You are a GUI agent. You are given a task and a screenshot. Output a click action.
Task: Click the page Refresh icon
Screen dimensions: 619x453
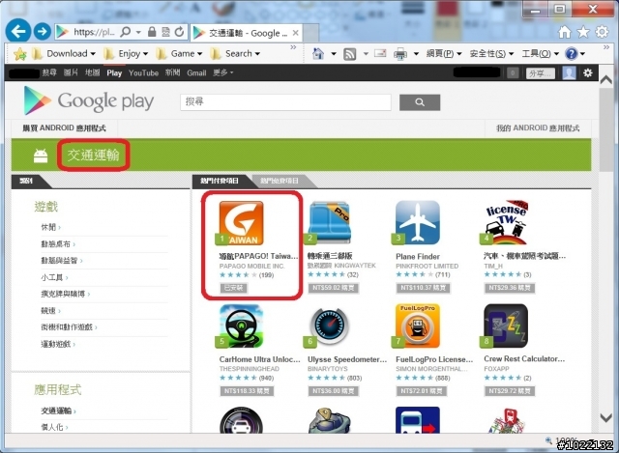[179, 32]
